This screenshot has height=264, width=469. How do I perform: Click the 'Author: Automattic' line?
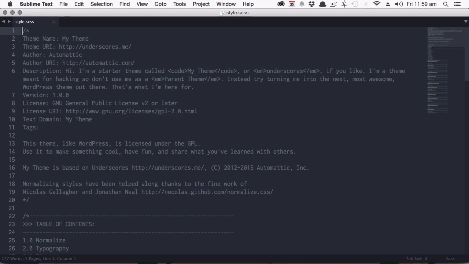52,55
